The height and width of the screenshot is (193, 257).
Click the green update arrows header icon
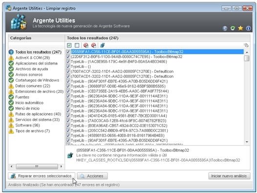point(233,28)
